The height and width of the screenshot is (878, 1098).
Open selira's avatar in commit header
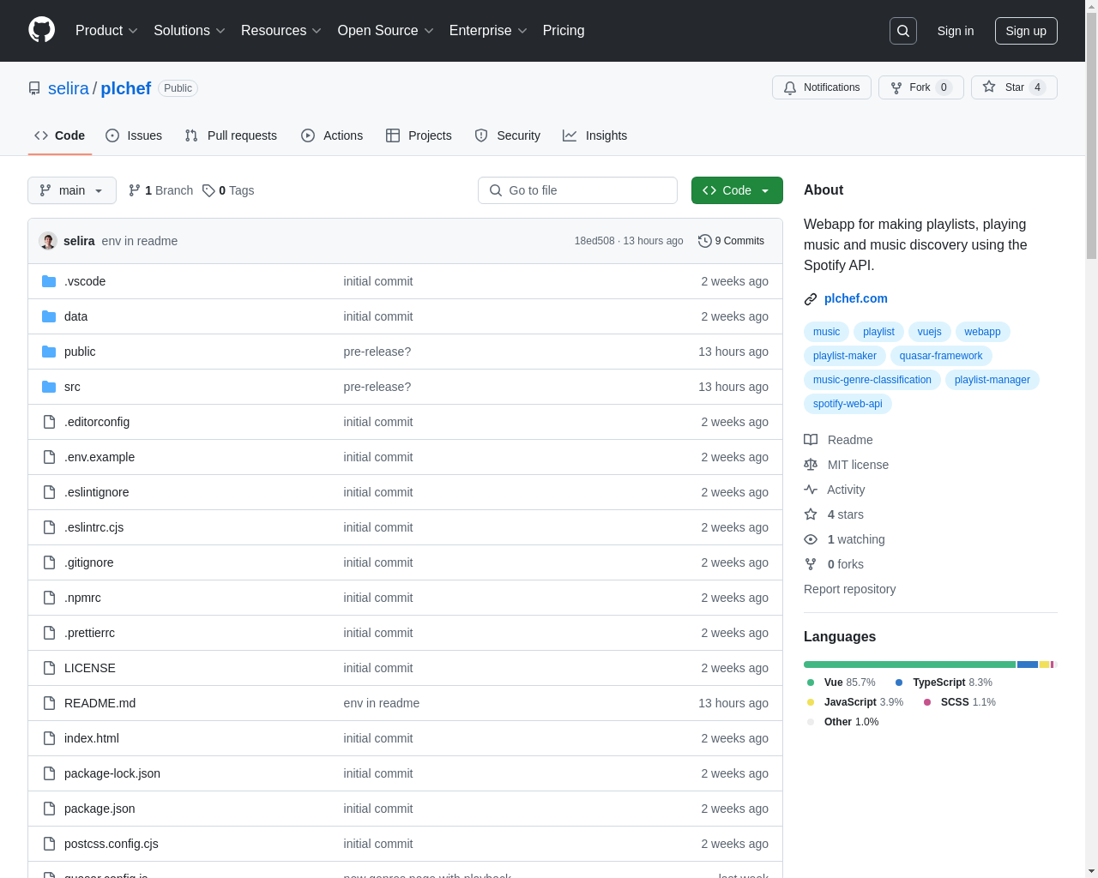point(48,241)
